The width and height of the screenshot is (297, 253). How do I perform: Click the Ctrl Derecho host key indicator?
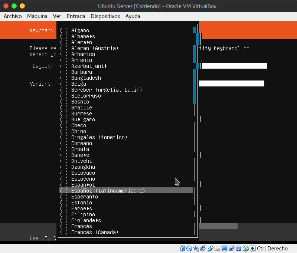pyautogui.click(x=272, y=249)
